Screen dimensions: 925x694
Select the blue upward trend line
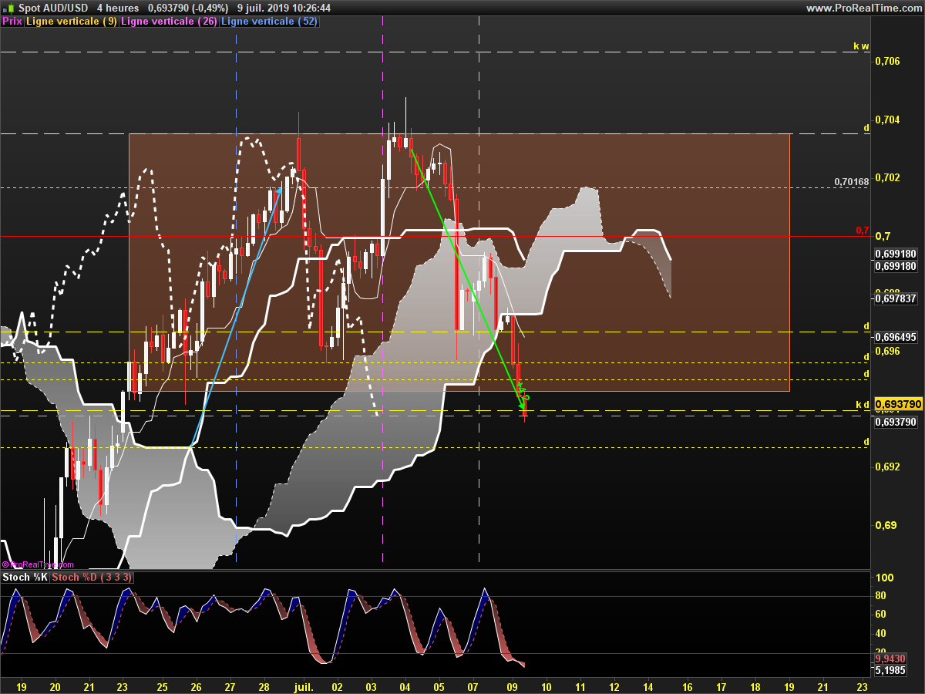click(x=234, y=317)
